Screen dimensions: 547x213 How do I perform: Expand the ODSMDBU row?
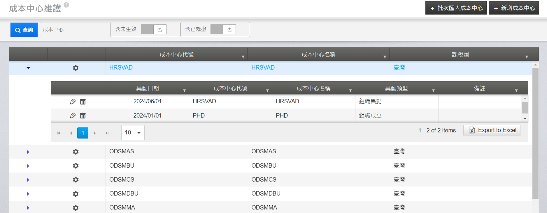coord(28,194)
